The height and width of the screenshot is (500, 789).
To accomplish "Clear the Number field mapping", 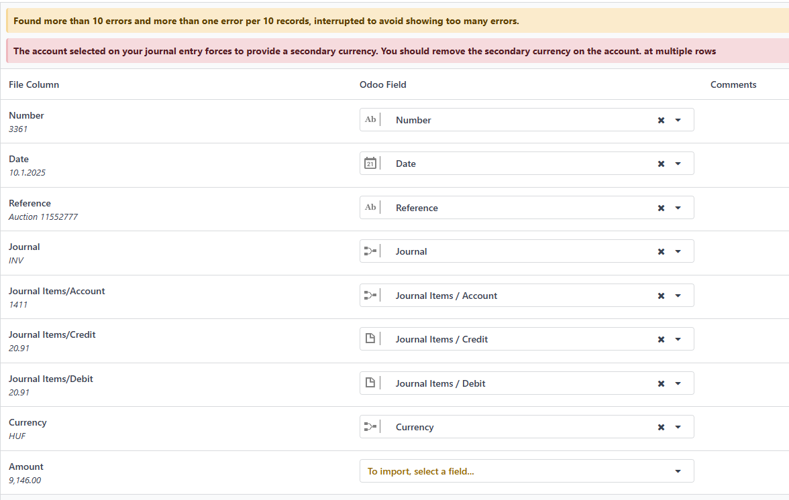I will pyautogui.click(x=662, y=120).
